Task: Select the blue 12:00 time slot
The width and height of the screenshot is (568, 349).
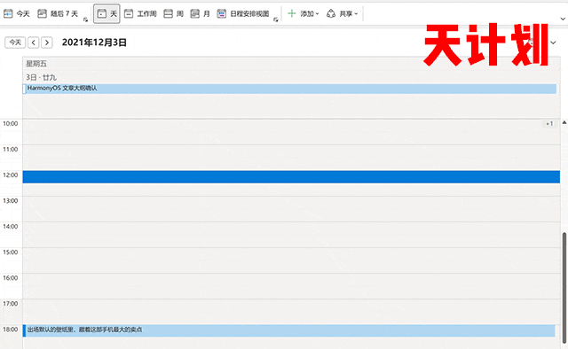Action: pos(291,177)
